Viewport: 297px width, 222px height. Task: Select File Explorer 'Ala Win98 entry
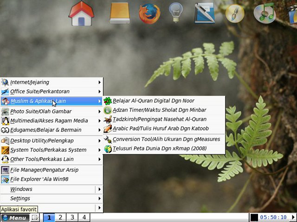52,179
